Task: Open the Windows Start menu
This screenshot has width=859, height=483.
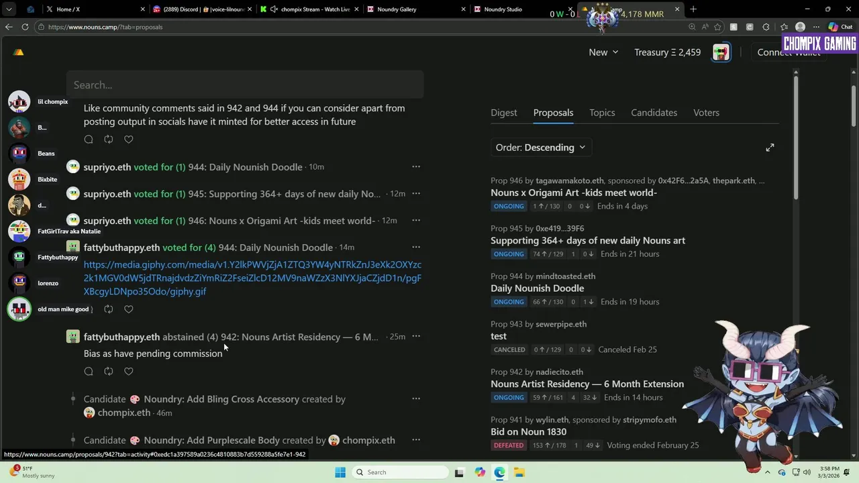Action: [340, 472]
